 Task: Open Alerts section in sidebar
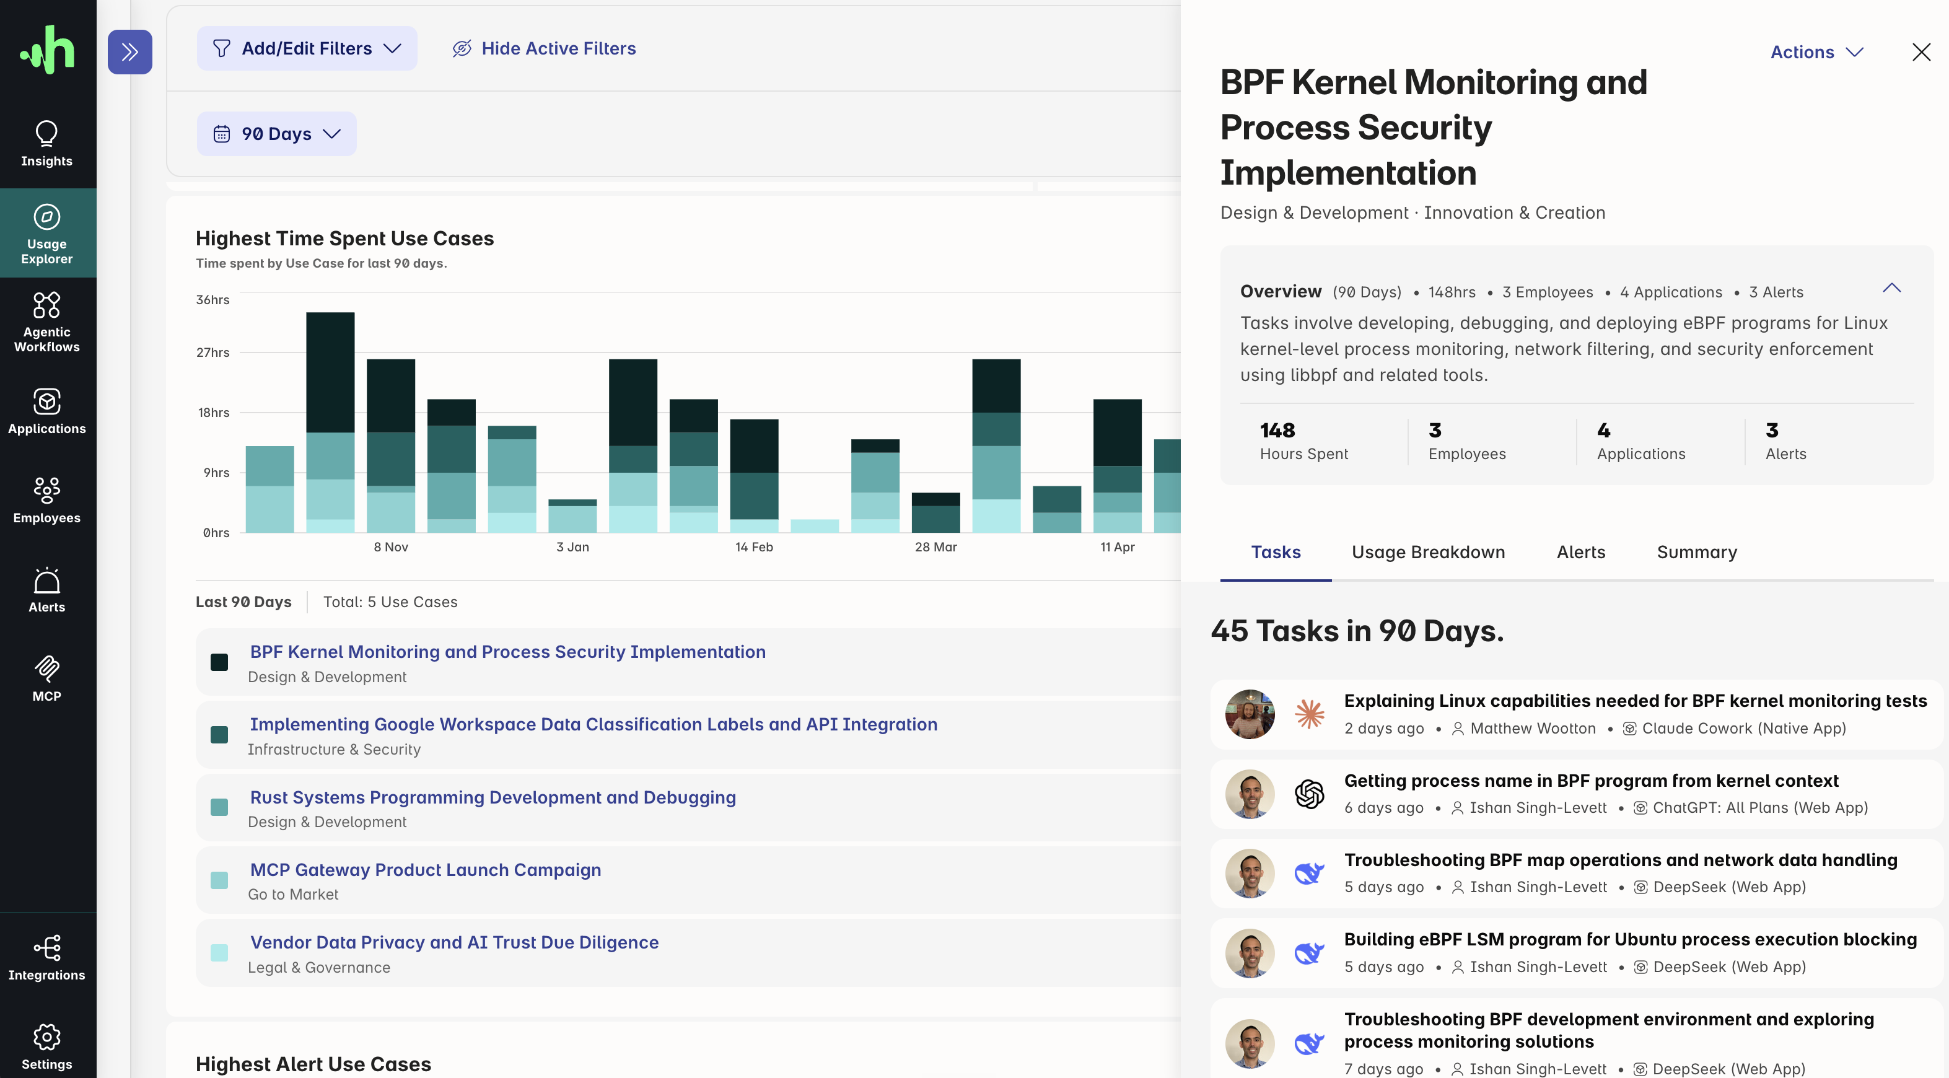pyautogui.click(x=47, y=589)
